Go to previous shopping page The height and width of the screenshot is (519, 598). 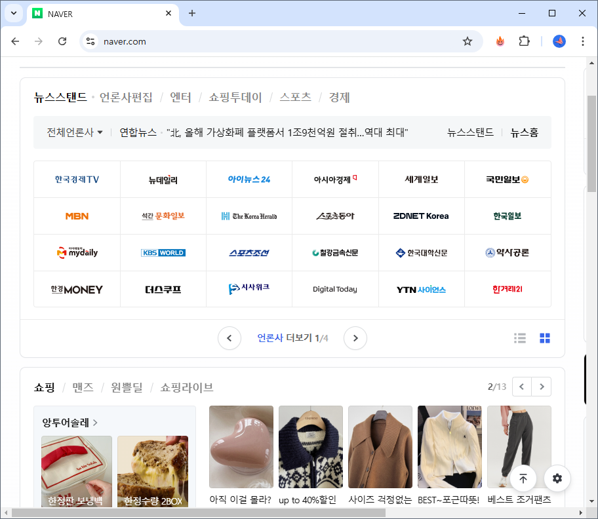tap(522, 387)
